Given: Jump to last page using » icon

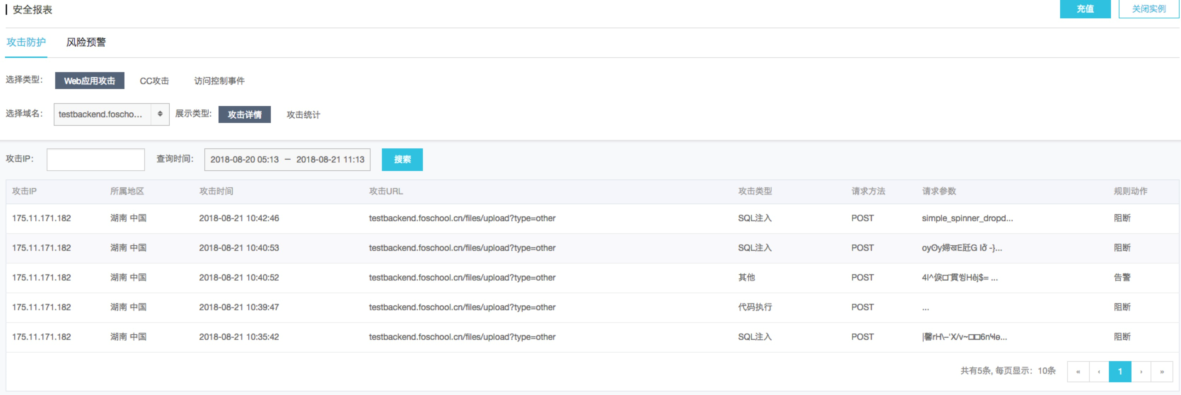Looking at the screenshot, I should coord(1162,372).
